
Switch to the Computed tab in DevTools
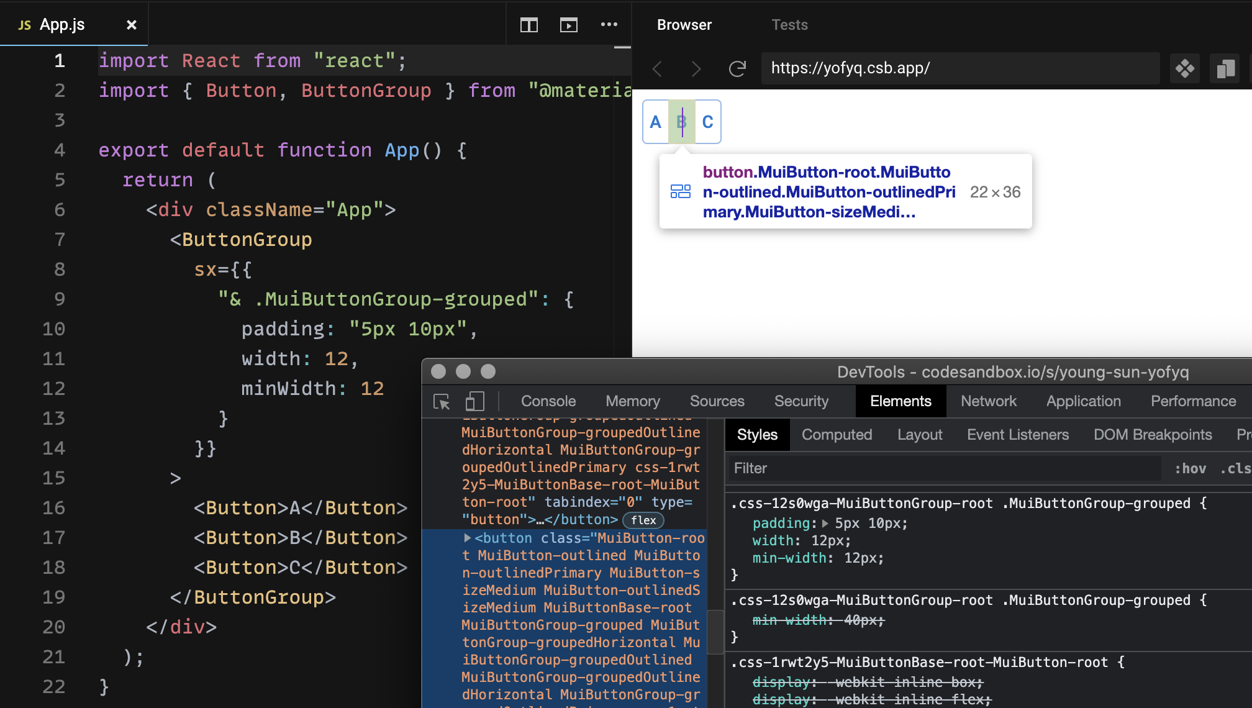click(837, 434)
